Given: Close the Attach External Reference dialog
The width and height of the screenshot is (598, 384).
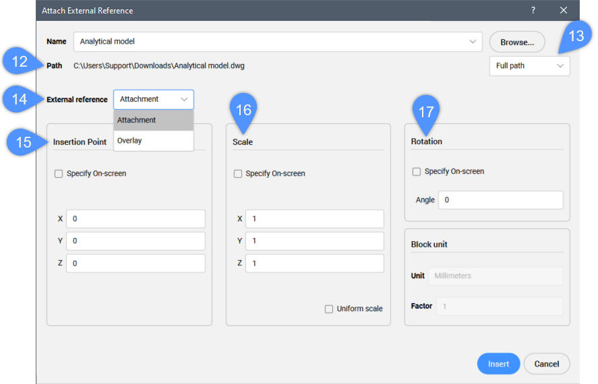Looking at the screenshot, I should (x=564, y=10).
